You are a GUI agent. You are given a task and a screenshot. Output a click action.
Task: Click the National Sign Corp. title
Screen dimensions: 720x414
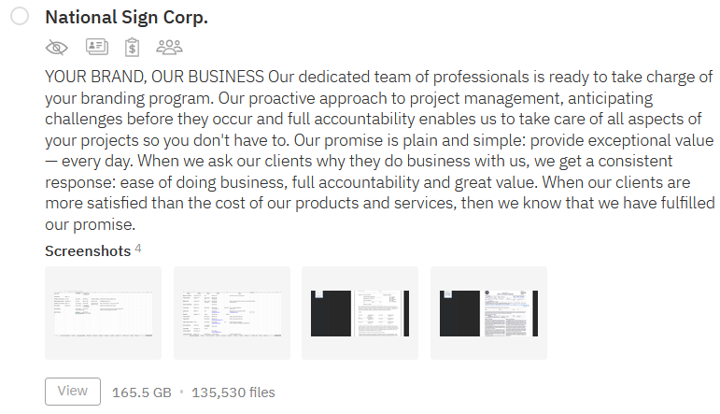(x=126, y=18)
